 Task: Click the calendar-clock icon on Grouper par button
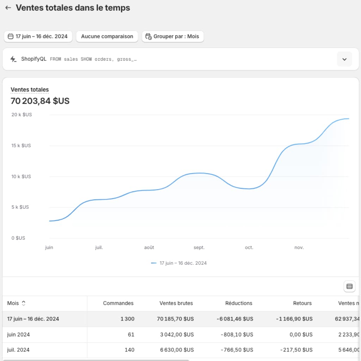tap(149, 36)
